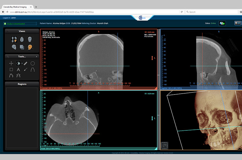This screenshot has height=160, width=242.
Task: Choose the frontal skull view icon
Action: tap(30, 40)
